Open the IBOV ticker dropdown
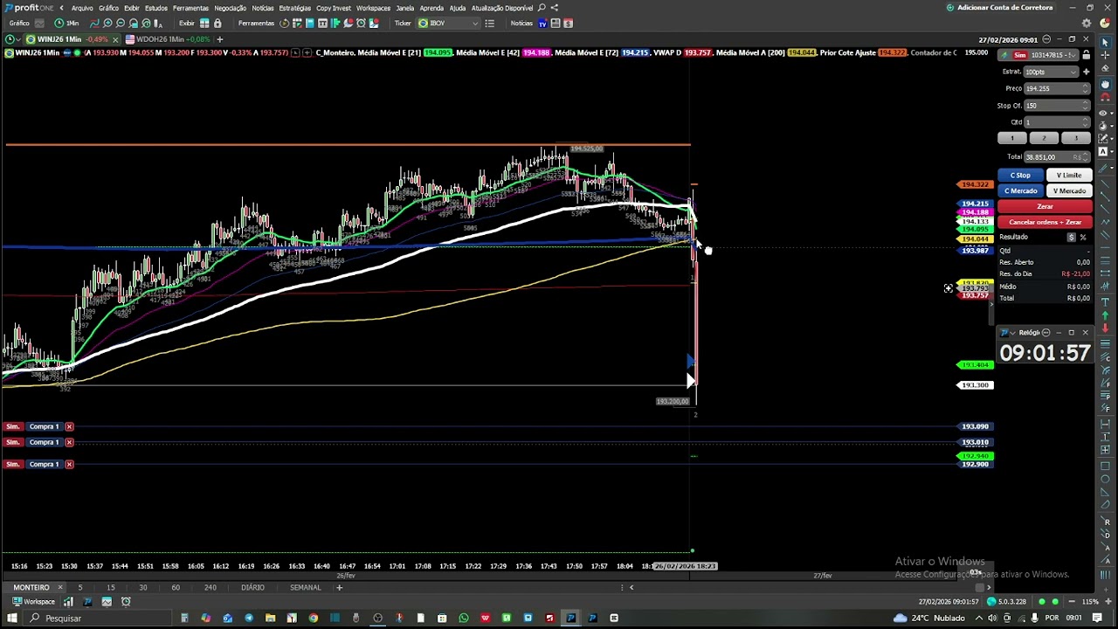This screenshot has height=629, width=1118. click(x=449, y=23)
